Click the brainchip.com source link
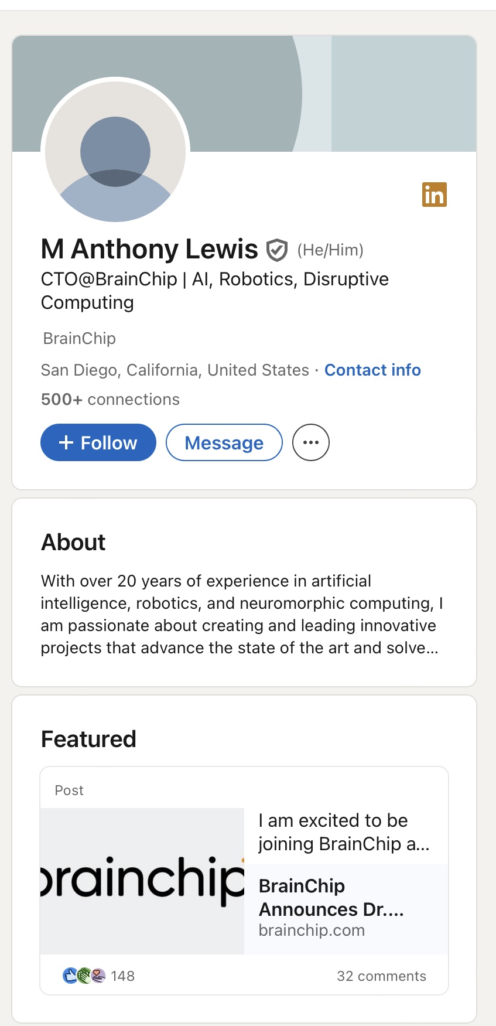Viewport: 496px width, 1026px height. click(x=312, y=930)
